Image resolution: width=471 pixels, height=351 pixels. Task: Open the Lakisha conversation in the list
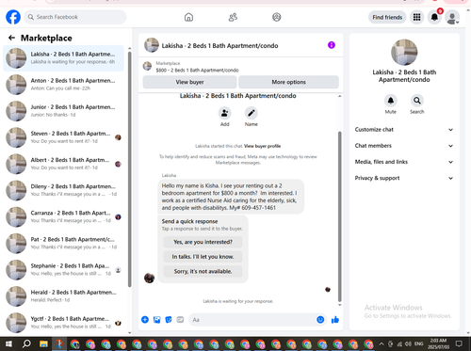point(64,58)
